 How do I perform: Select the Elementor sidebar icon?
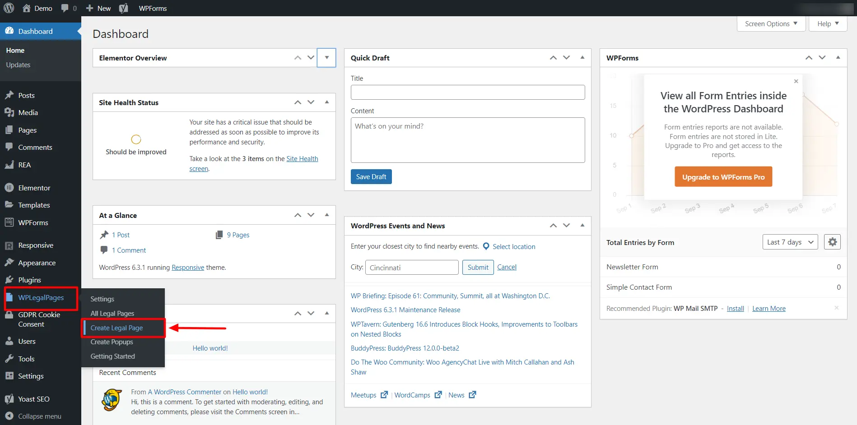(10, 188)
